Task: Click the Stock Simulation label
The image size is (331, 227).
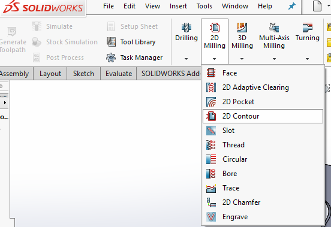Action: tap(72, 42)
